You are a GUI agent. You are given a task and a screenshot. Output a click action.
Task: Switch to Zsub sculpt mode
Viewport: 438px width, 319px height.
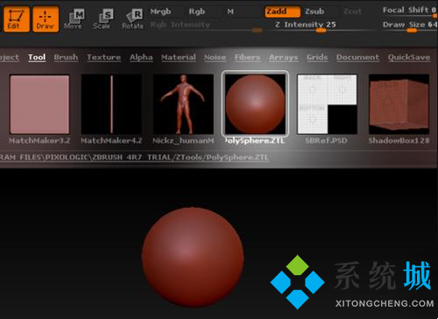coord(314,11)
